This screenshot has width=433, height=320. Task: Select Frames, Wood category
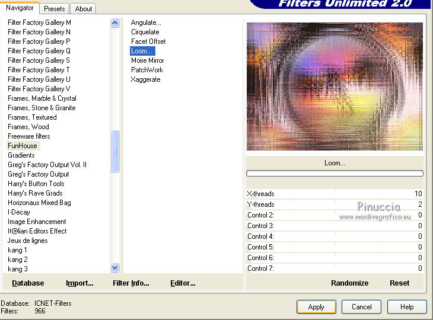coord(28,127)
